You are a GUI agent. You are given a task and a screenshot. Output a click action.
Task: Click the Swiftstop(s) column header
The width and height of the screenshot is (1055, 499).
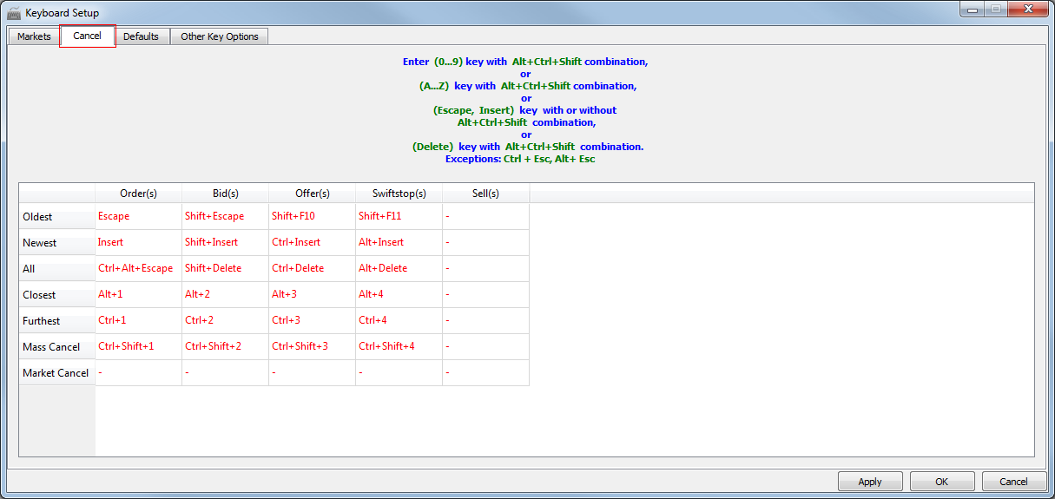pos(399,194)
